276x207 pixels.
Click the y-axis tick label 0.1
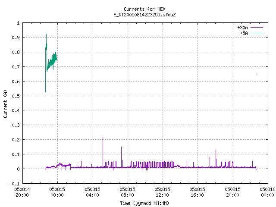pos(16,154)
